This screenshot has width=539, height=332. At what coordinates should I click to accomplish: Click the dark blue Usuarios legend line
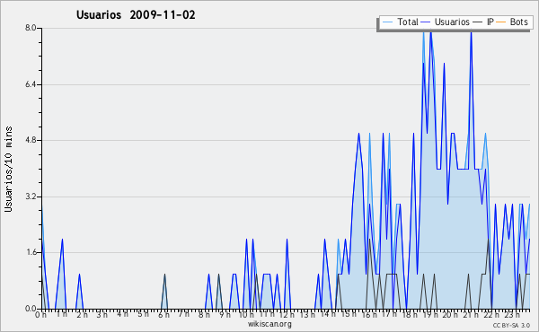[x=426, y=22]
